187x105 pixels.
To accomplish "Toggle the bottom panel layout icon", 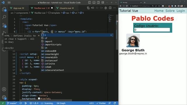I will coord(94,3).
